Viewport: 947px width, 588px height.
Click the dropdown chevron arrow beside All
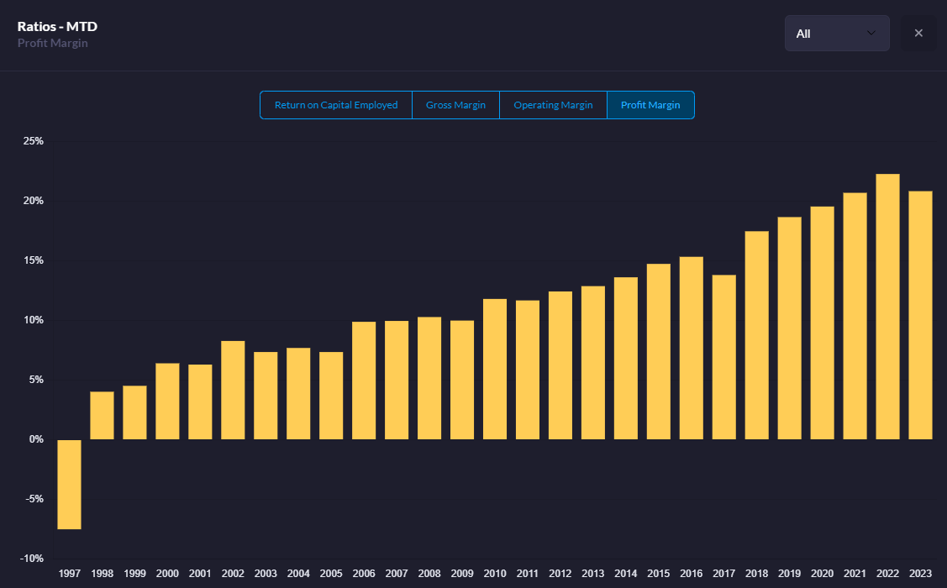point(871,34)
